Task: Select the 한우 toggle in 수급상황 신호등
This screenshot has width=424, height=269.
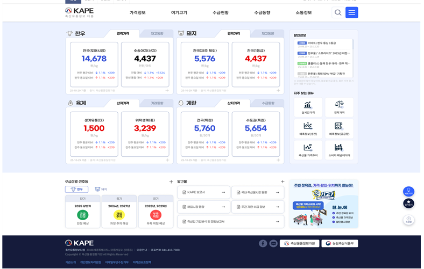Action: (x=76, y=190)
